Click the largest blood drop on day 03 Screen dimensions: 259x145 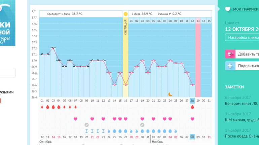[x=53, y=107]
